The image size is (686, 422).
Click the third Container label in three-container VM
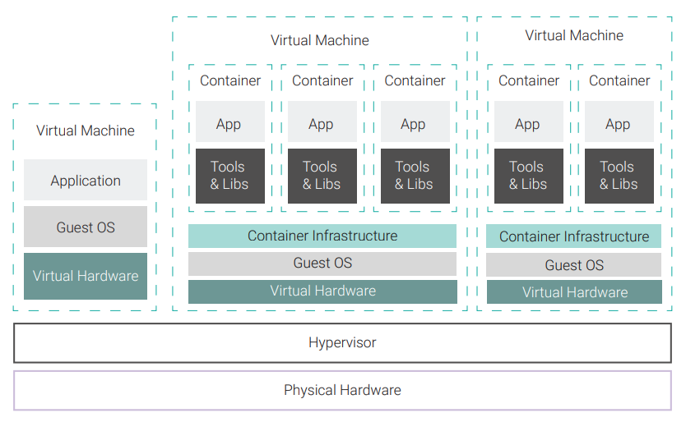415,80
